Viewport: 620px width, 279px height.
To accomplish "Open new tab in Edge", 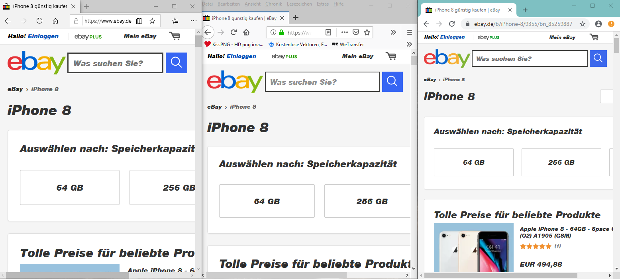I will tap(86, 6).
